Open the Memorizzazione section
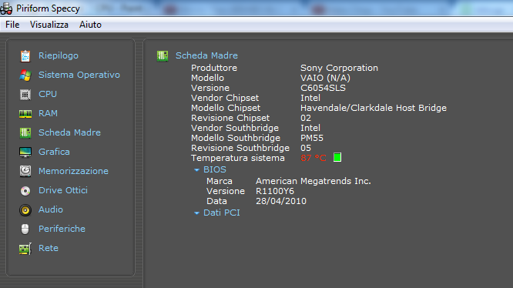 [74, 171]
